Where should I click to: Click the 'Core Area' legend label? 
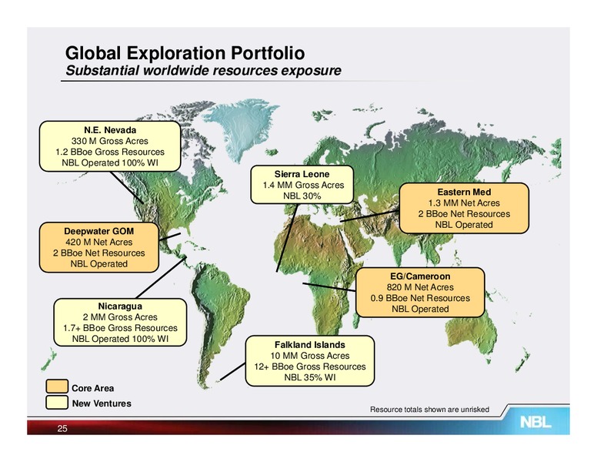[92, 388]
